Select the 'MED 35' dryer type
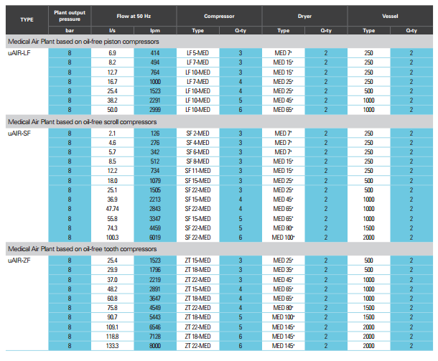Image resolution: width=438 pixels, height=361 pixels. 283,270
